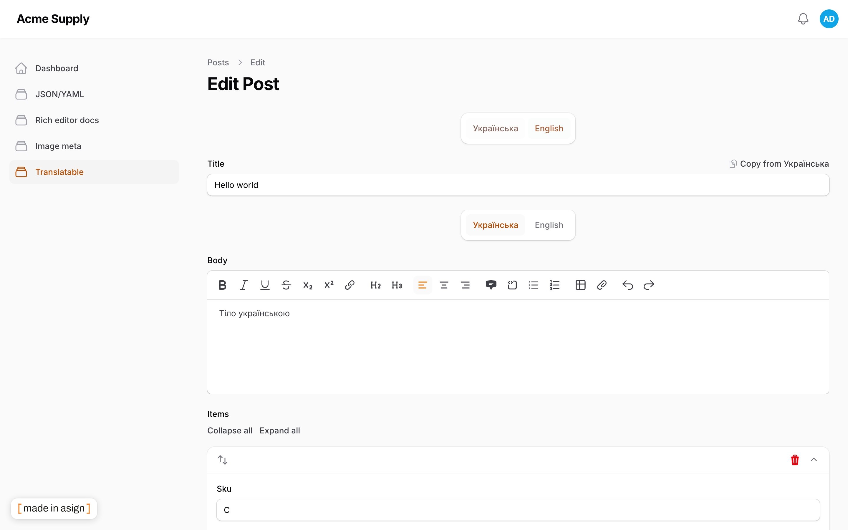The image size is (848, 530).
Task: Reorder item with up-down arrows handle
Action: click(x=223, y=460)
